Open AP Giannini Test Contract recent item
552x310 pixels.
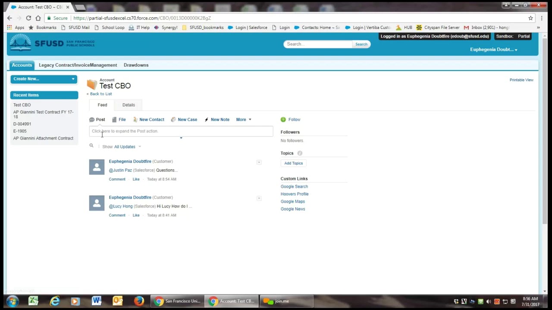43,114
